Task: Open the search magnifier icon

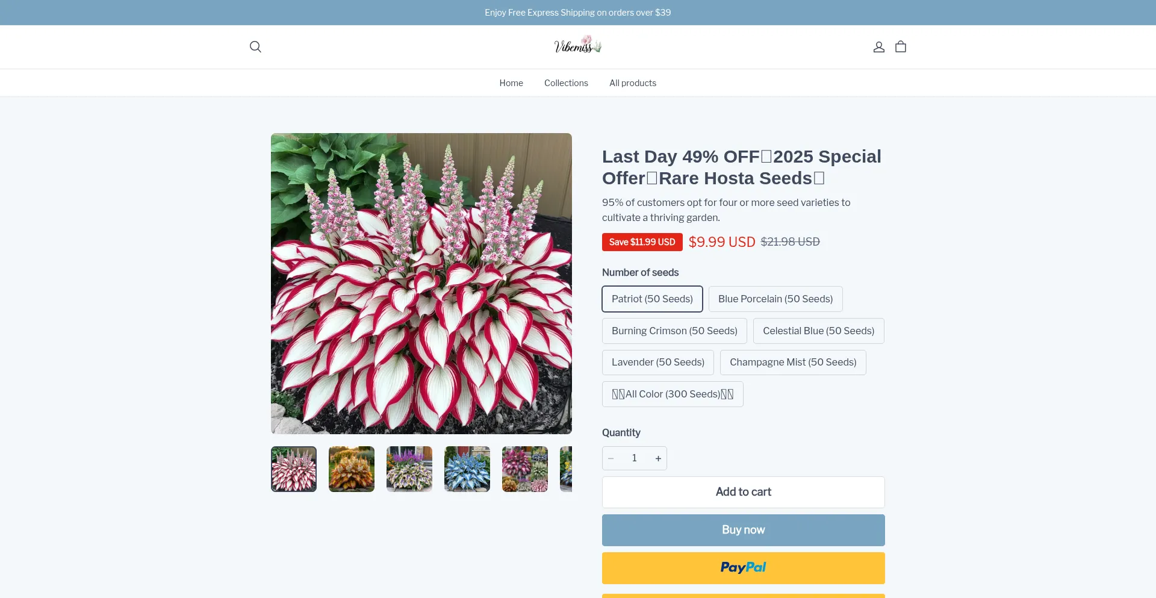Action: pyautogui.click(x=255, y=47)
